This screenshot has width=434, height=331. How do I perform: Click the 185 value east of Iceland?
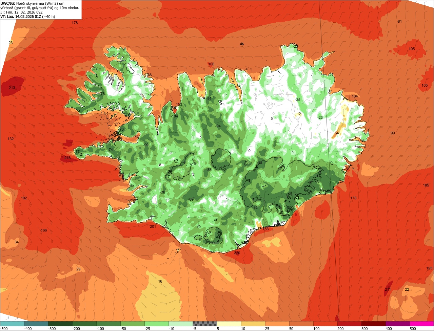tap(426, 185)
